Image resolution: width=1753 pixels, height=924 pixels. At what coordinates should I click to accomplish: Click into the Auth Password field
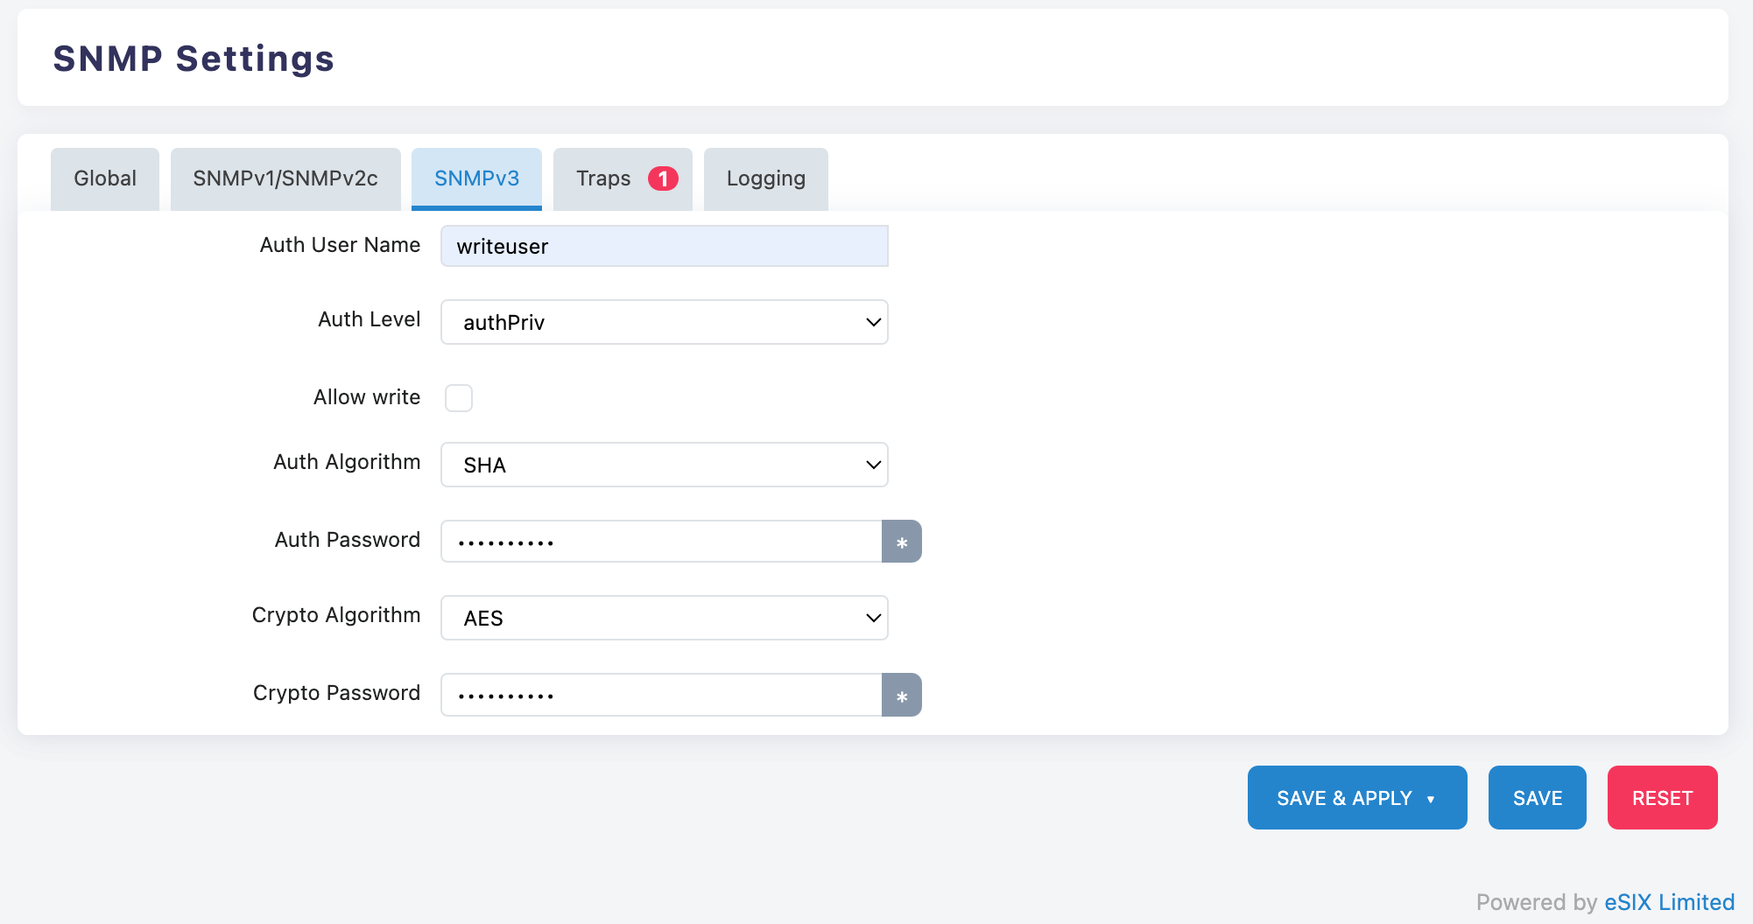pos(660,542)
